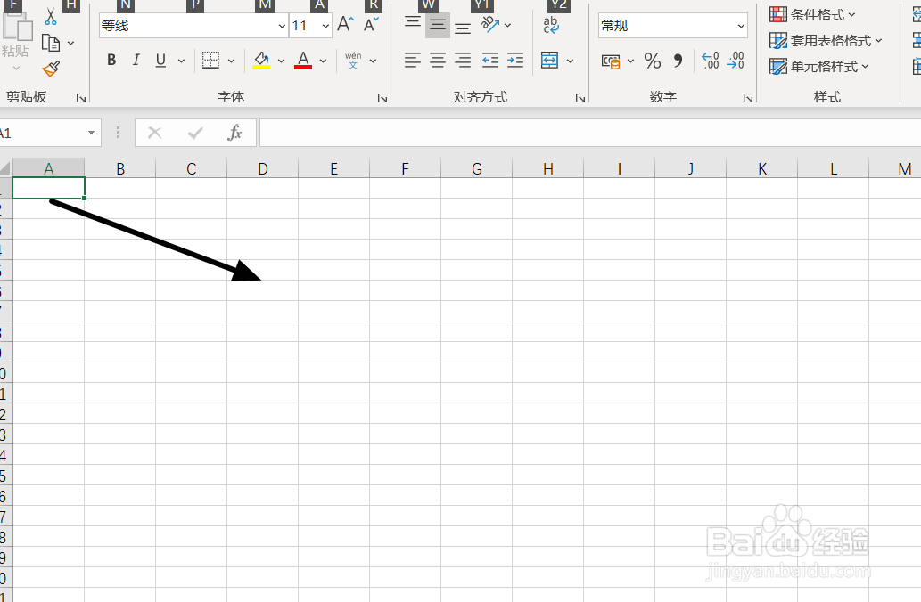Open underline style dropdown arrow

(x=181, y=61)
